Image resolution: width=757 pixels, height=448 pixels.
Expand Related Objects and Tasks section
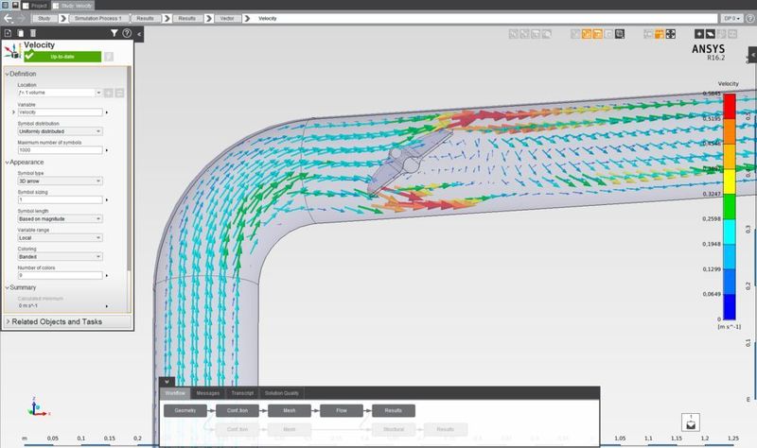point(66,321)
